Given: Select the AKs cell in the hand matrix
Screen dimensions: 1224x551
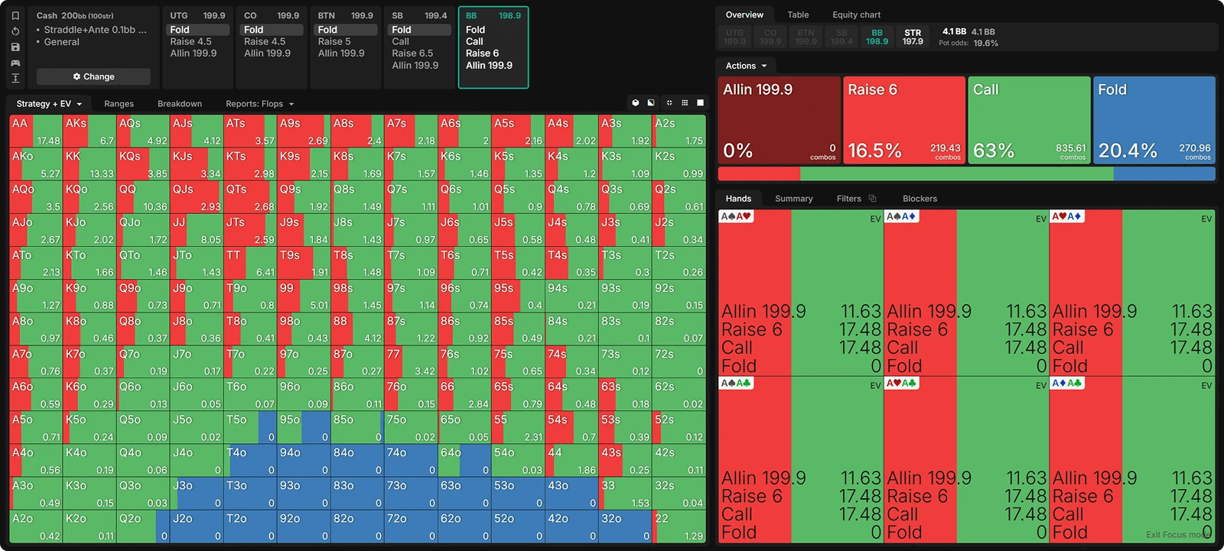Looking at the screenshot, I should coord(89,131).
